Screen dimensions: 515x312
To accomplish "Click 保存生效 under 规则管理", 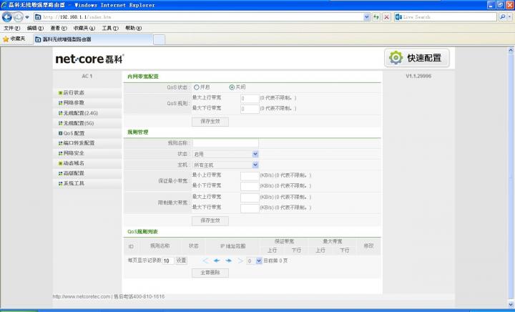I will (210, 220).
